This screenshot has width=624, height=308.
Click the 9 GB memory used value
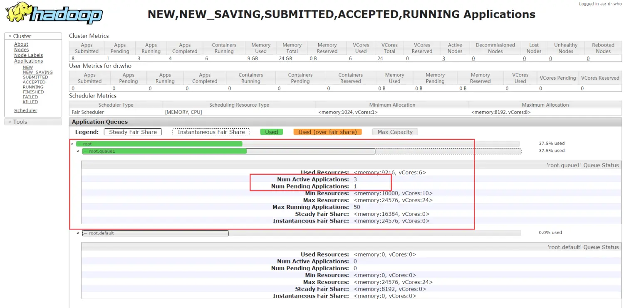pos(253,59)
